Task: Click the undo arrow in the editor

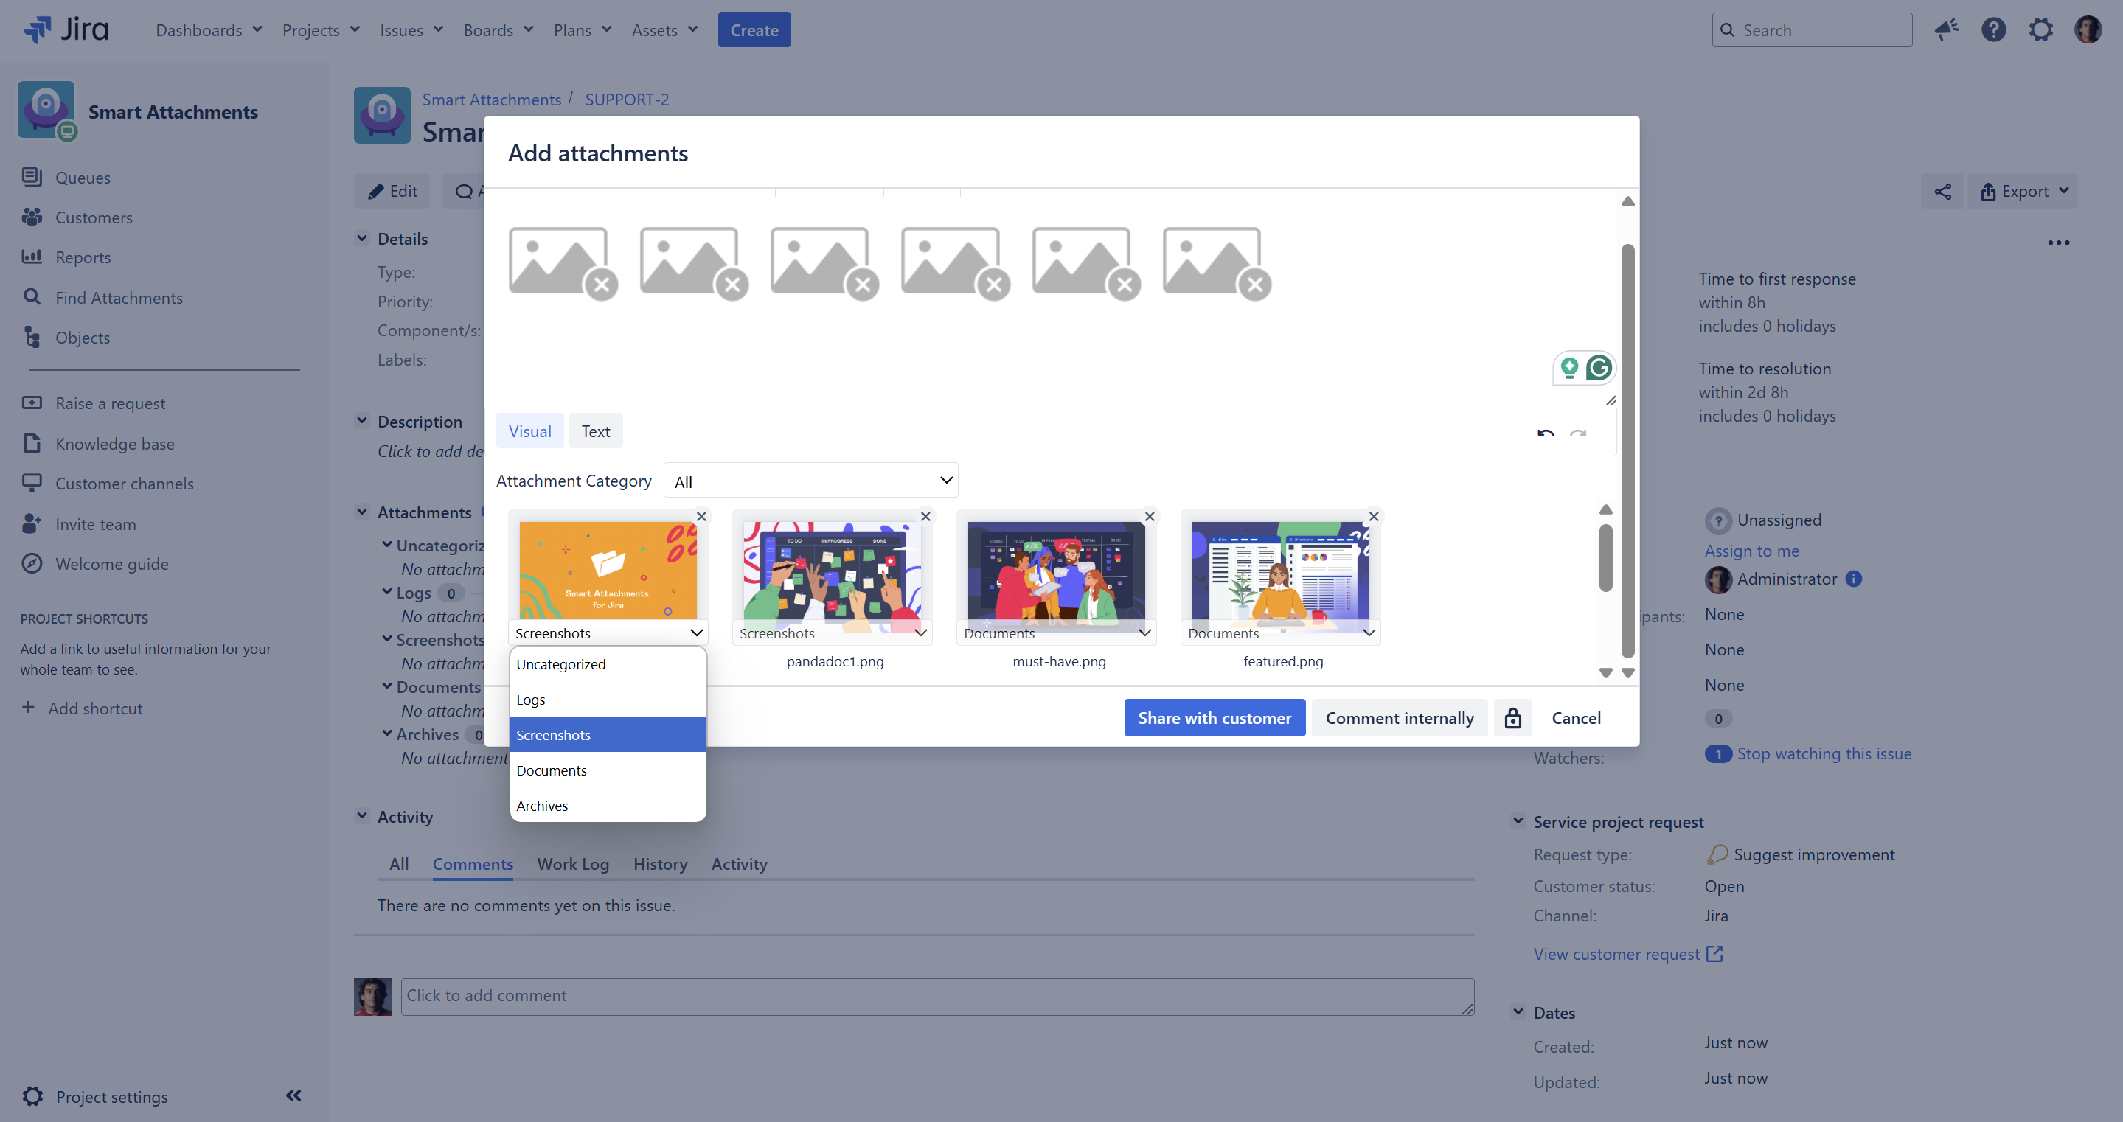Action: point(1546,433)
